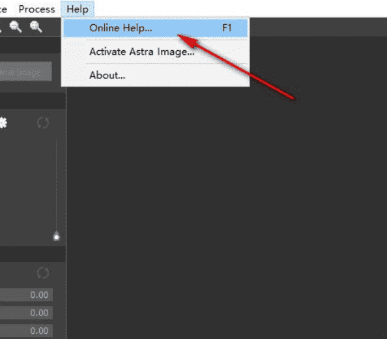The image size is (387, 339).
Task: Click the greyed Original Image button
Action: (25, 72)
